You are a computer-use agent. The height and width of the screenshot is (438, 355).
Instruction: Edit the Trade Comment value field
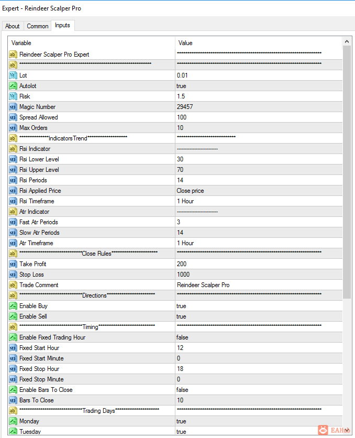pyautogui.click(x=259, y=285)
